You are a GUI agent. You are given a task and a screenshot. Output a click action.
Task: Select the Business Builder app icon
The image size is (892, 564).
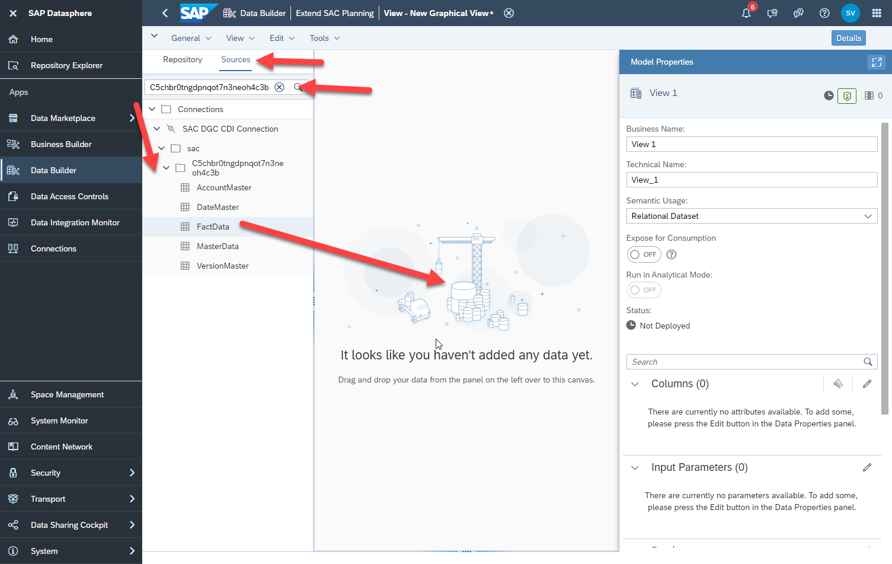point(13,144)
